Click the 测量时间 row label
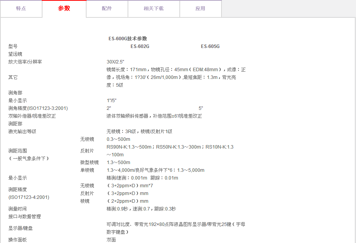The image size is (356, 243). pyautogui.click(x=17, y=209)
